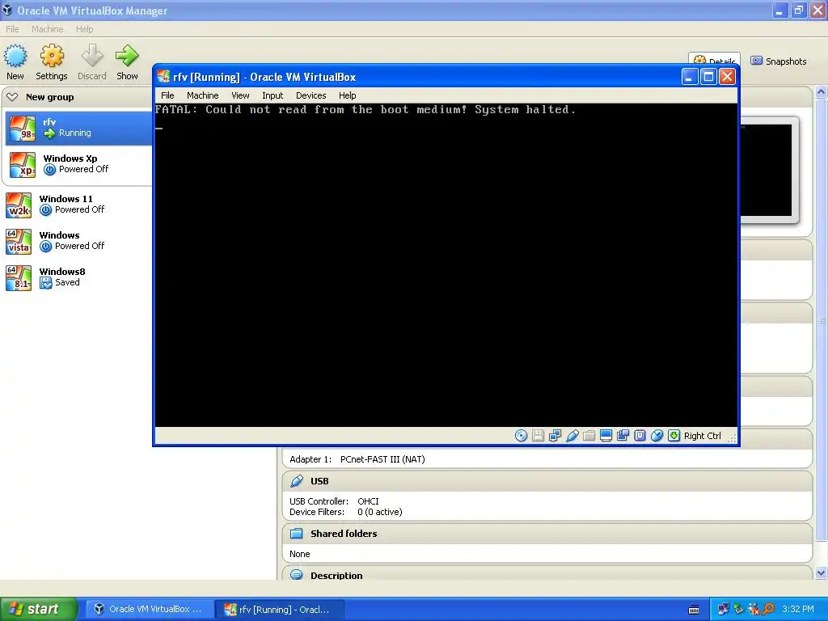Click the taskbar clock 3:32 PM
Screen dimensions: 828x621
[x=798, y=609]
